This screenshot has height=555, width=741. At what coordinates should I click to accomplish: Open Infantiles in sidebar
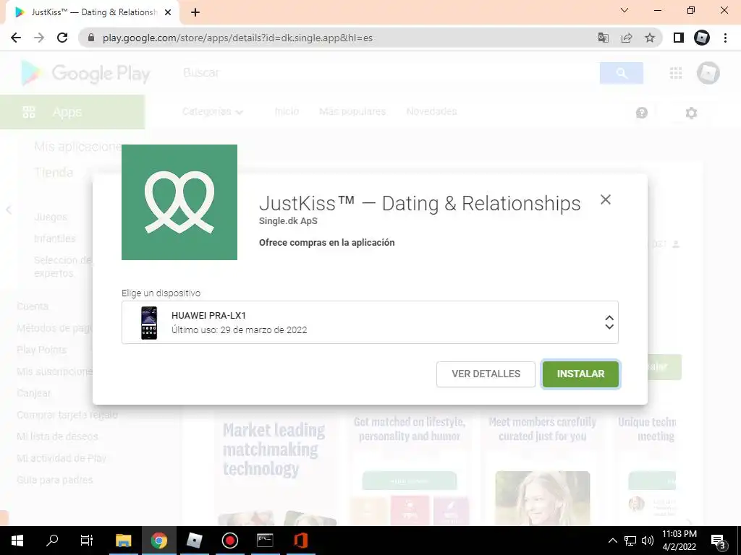click(55, 238)
